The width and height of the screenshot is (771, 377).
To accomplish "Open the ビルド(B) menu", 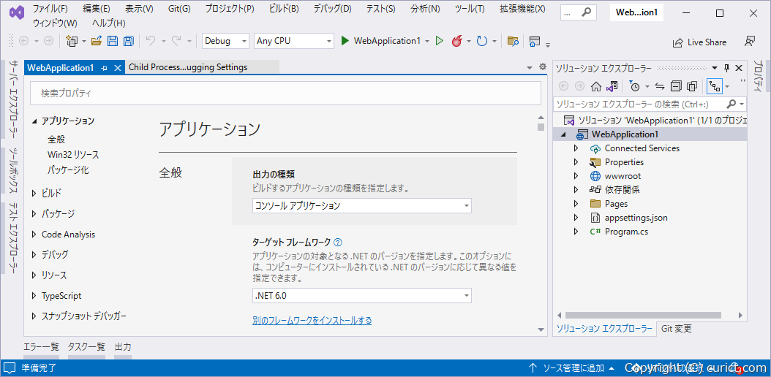I will [x=284, y=9].
